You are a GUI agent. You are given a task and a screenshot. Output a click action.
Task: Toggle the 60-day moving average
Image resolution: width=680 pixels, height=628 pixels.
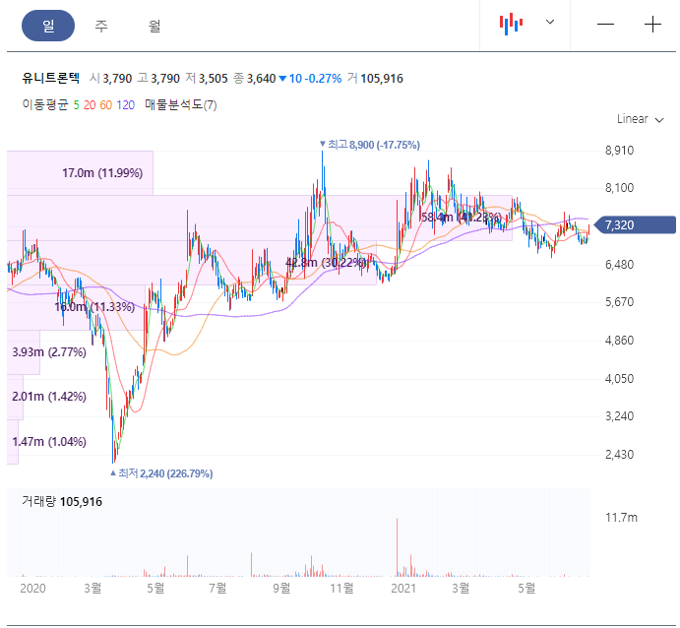click(x=106, y=105)
